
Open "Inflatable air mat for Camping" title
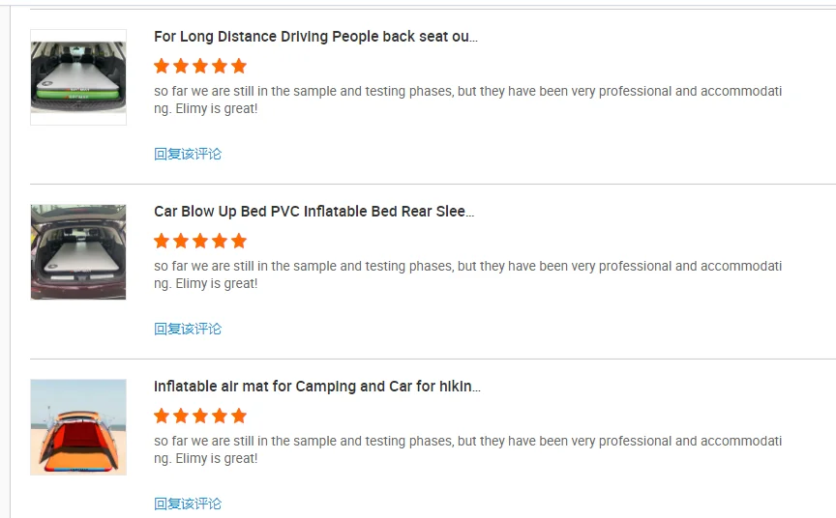(317, 387)
